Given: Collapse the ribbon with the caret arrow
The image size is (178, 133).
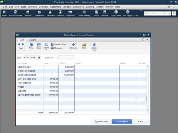Looking at the screenshot, I should pos(147,40).
